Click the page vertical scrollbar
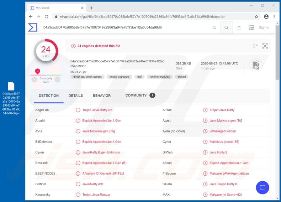This screenshot has width=281, height=202. click(277, 52)
